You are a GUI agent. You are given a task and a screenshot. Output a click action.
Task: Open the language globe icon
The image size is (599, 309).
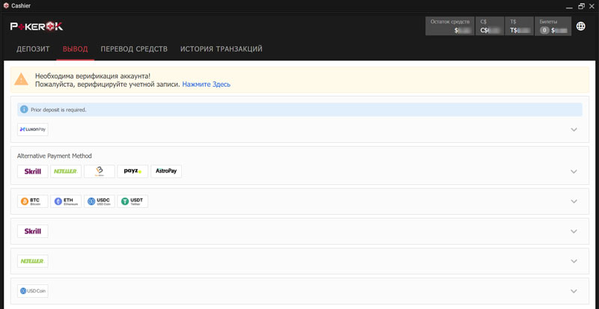581,27
